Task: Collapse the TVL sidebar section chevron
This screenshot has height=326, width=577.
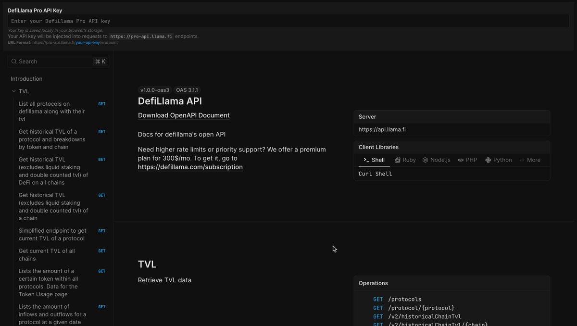Action: [14, 91]
